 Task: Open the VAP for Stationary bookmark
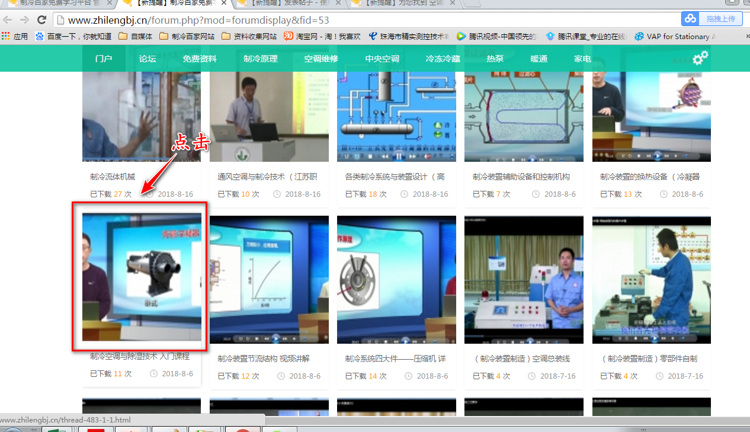click(x=675, y=36)
